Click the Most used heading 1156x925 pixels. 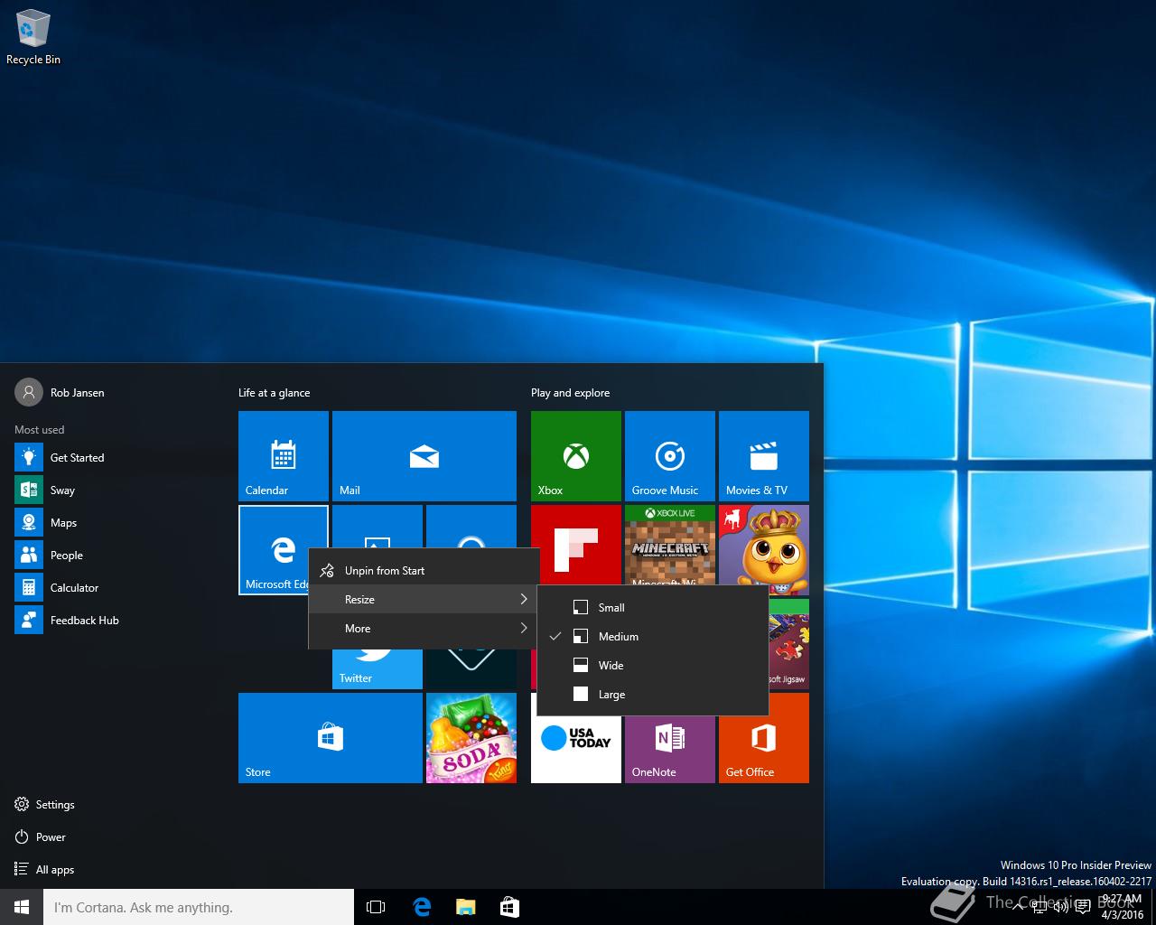click(x=39, y=430)
